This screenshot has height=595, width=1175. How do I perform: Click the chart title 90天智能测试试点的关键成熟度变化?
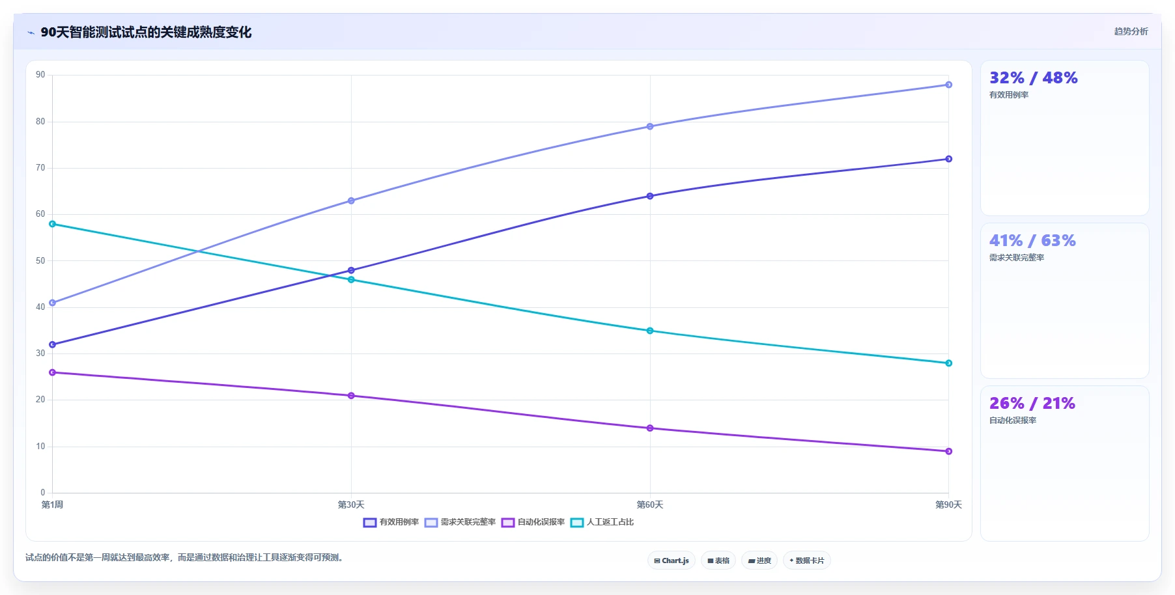tap(146, 33)
